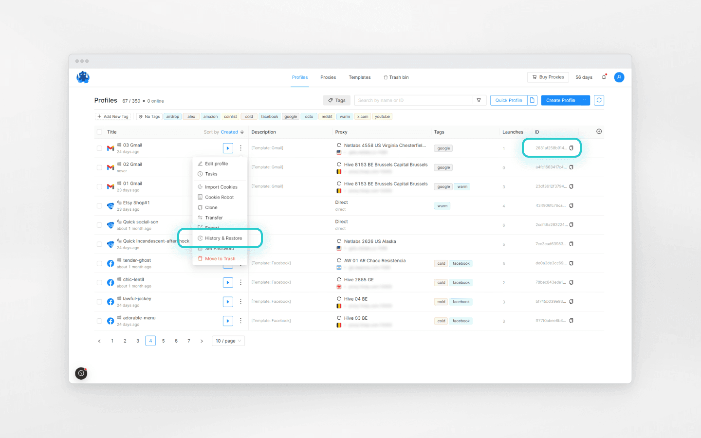Copy the ID 2ccf49a283224
Viewport: 701px width, 438px height.
coord(572,225)
